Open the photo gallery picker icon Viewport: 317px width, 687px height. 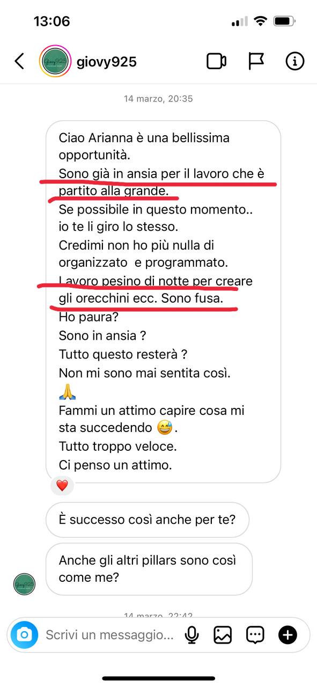click(x=223, y=635)
